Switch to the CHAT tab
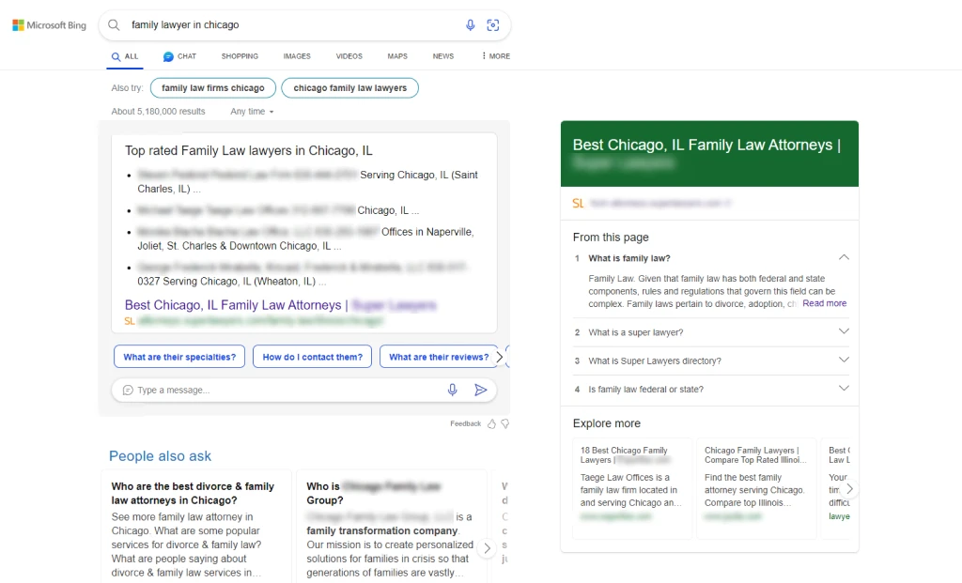 [179, 56]
